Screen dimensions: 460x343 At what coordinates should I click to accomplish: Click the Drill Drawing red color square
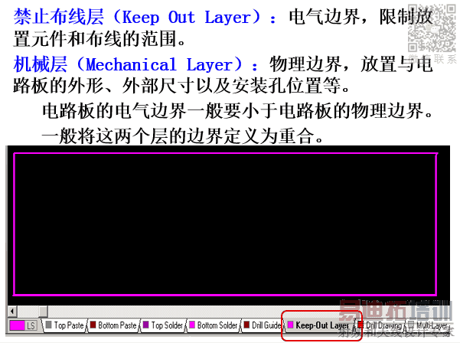(360, 325)
